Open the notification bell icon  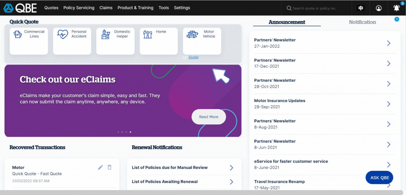(396, 8)
